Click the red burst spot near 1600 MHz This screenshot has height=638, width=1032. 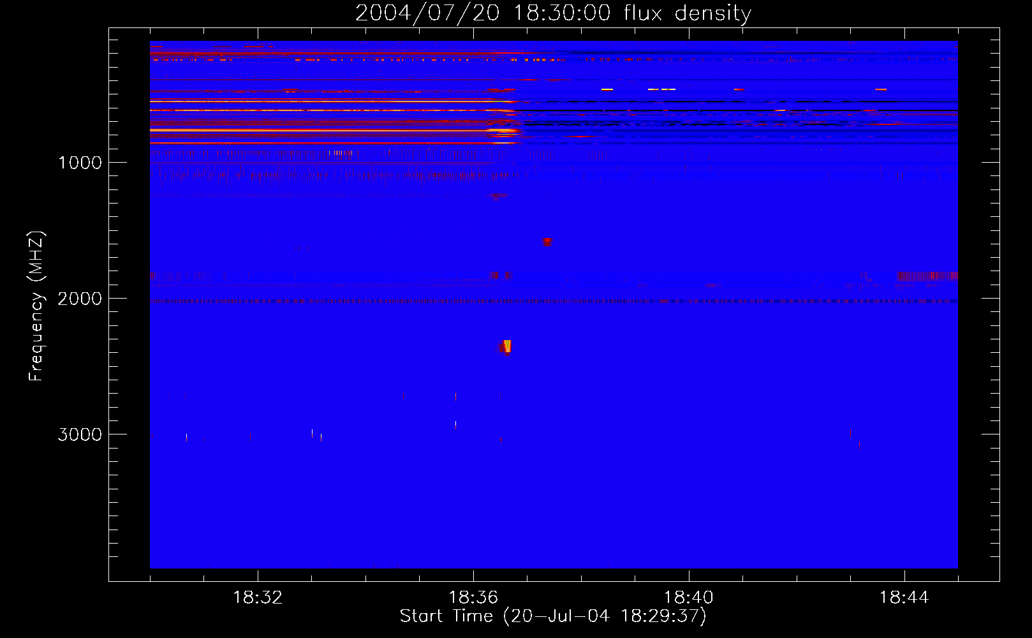(x=547, y=242)
